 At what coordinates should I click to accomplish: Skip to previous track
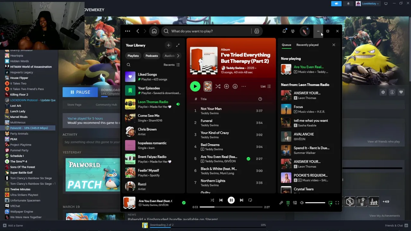pos(221,200)
